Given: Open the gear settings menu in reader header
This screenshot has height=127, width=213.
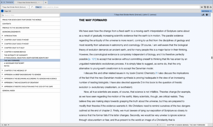Looking at the screenshot, I should pyautogui.click(x=207, y=15).
